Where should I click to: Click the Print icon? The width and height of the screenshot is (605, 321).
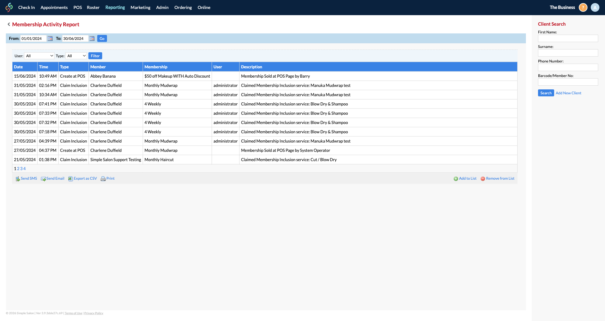click(103, 179)
